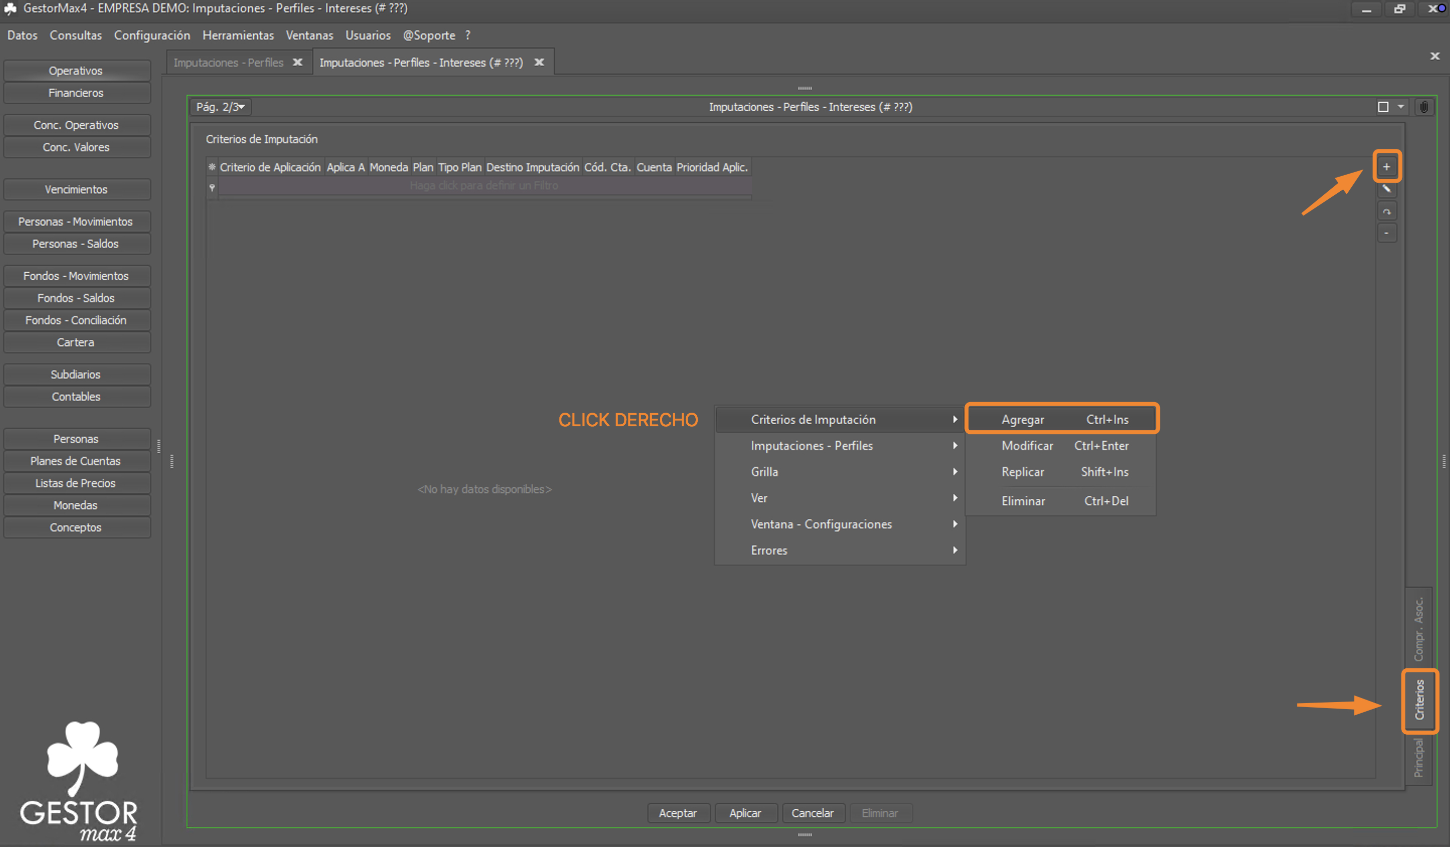
Task: Click the replicate arrow icon beside the grid
Action: [1386, 211]
